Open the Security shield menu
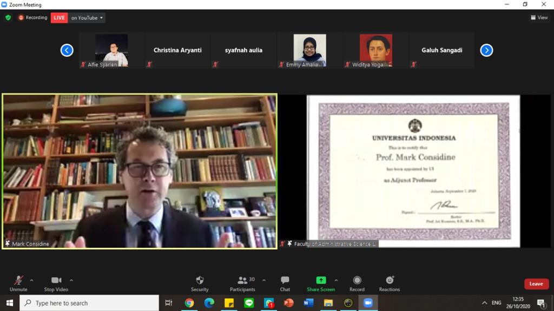 (200, 284)
